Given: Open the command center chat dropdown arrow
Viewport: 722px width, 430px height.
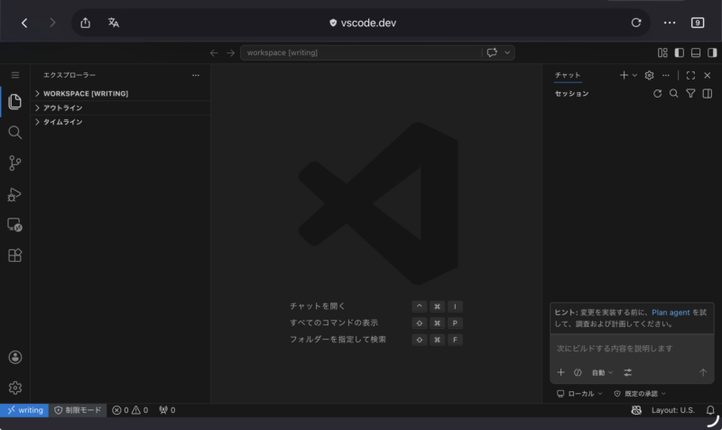Looking at the screenshot, I should click(x=507, y=52).
